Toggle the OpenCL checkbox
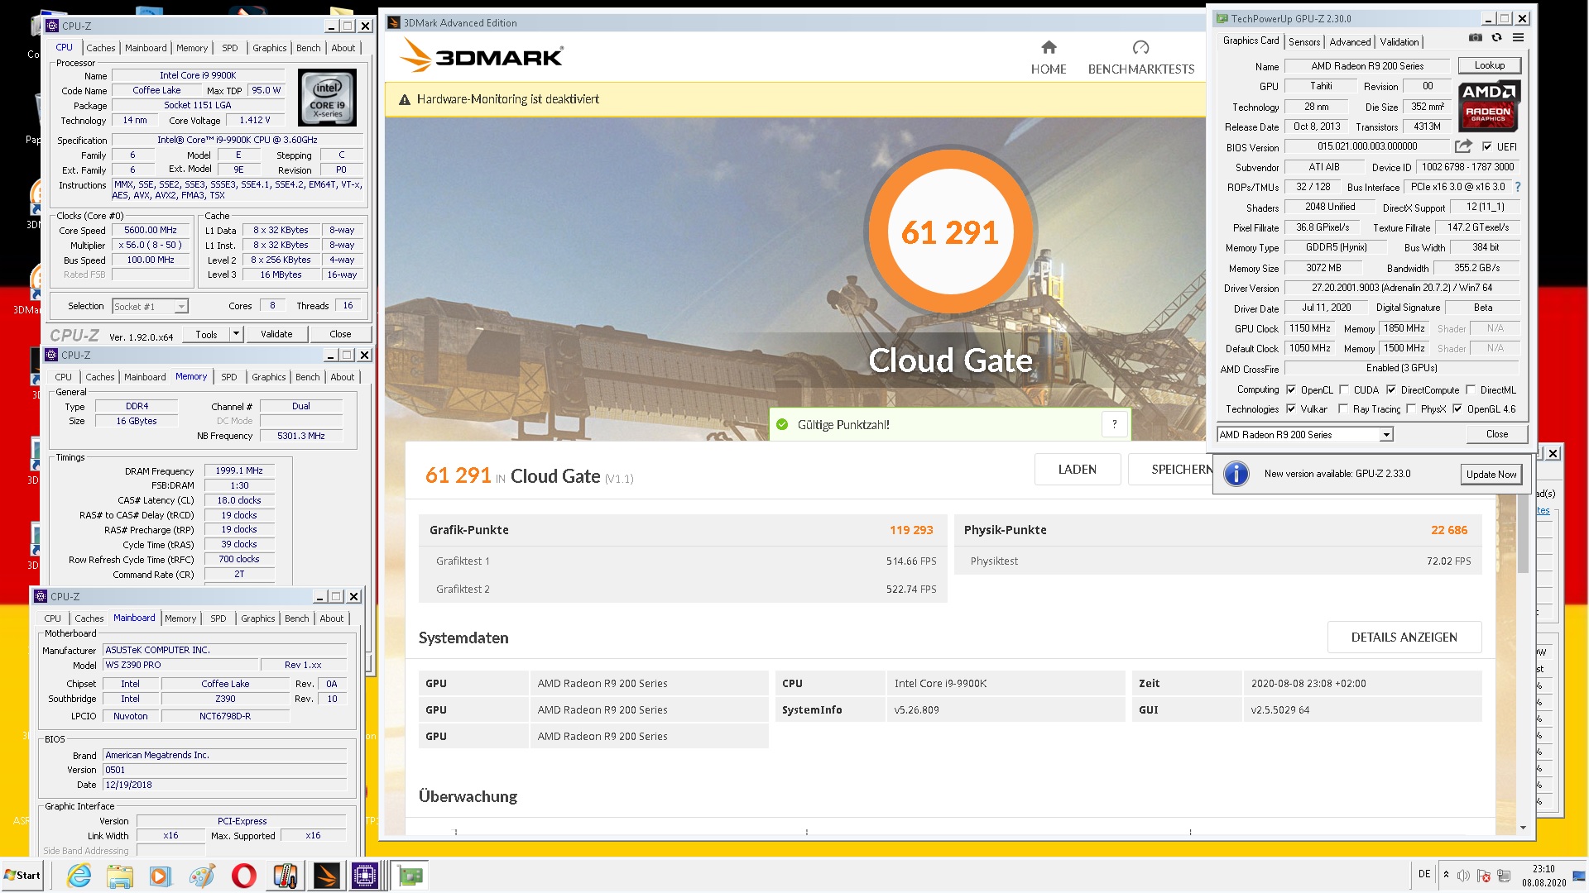 coord(1291,389)
